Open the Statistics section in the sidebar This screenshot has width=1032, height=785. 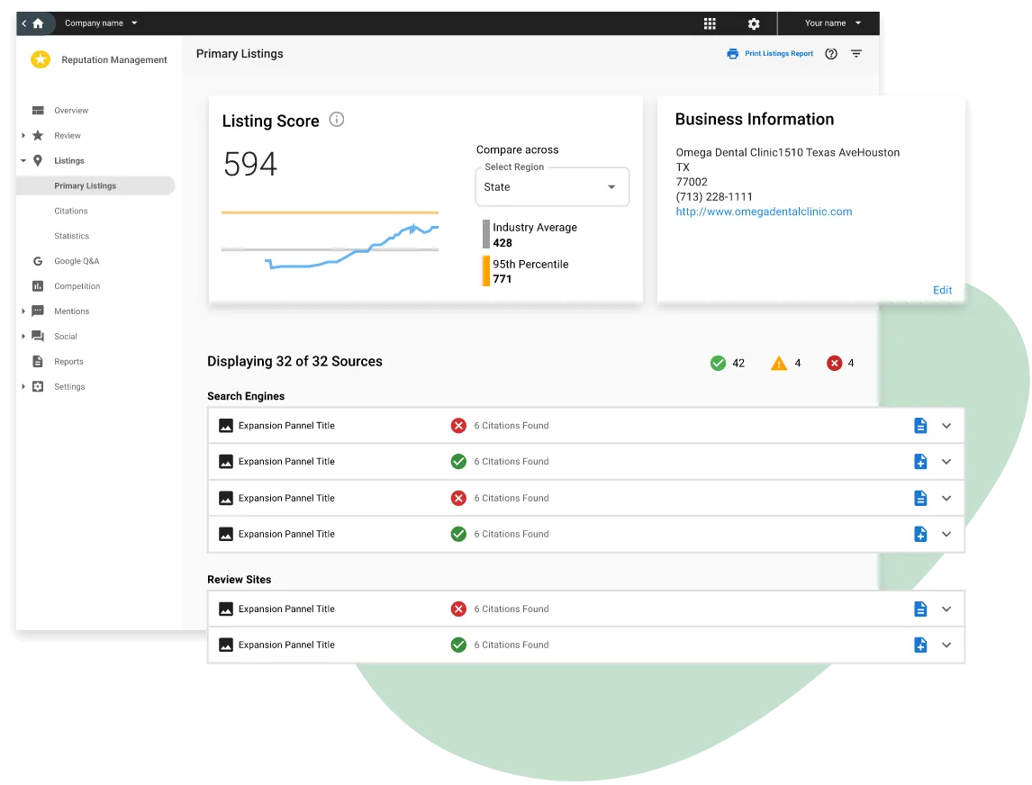(x=71, y=236)
